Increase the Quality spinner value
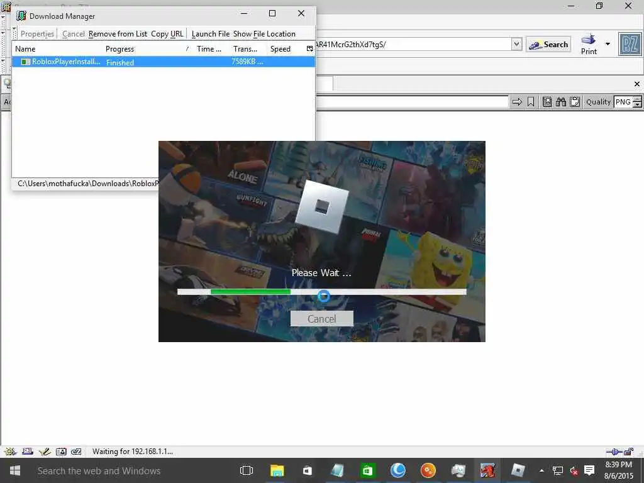This screenshot has width=644, height=483. [637, 99]
